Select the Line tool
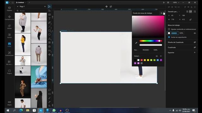202x113 pixels. click(x=50, y=27)
